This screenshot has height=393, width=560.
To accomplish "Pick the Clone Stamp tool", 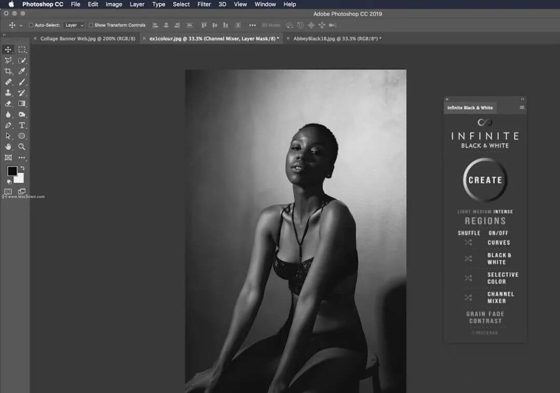I will pos(8,93).
